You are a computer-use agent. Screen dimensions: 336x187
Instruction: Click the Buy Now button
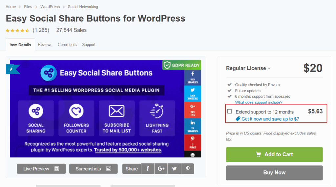[x=274, y=173]
